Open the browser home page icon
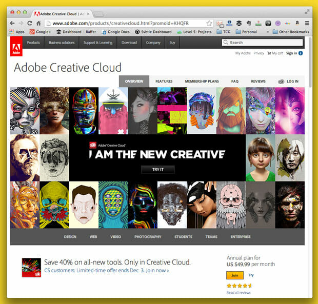 coord(38,23)
